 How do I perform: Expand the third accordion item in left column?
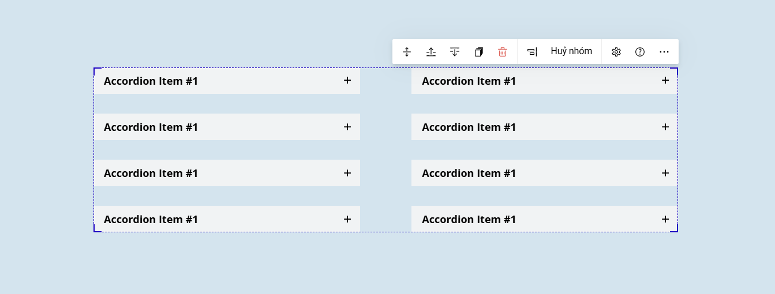pyautogui.click(x=227, y=173)
